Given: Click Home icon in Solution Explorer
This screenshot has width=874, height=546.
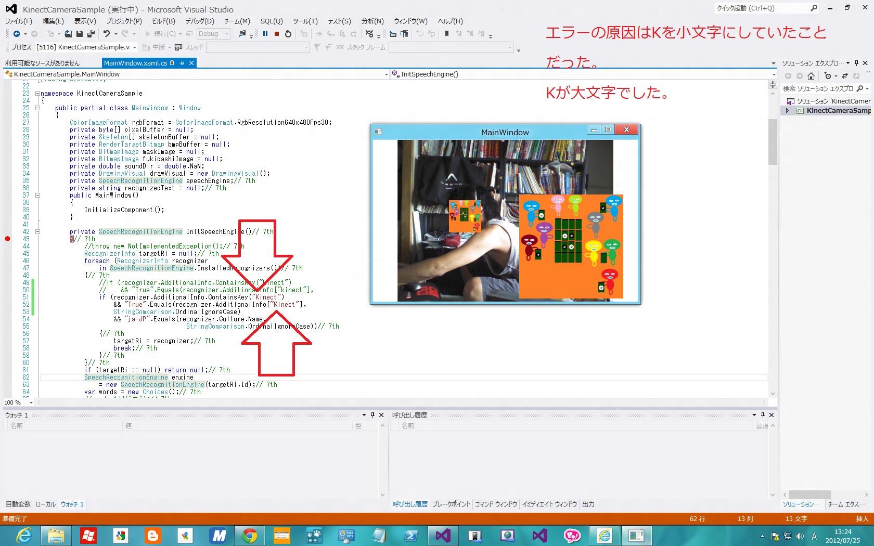Looking at the screenshot, I should tap(811, 76).
